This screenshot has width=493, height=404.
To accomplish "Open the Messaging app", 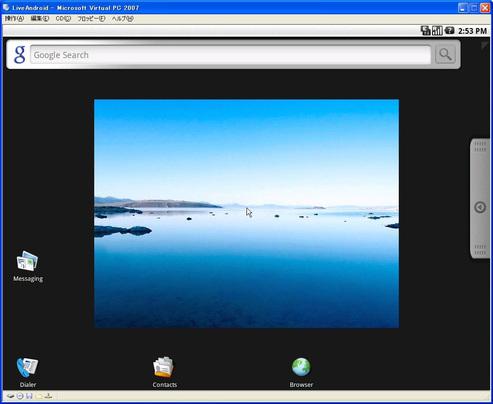I will pos(28,266).
